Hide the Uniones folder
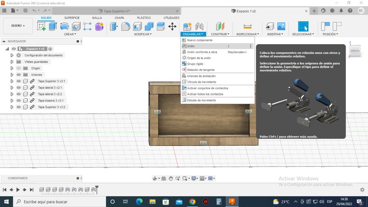Image resolution: width=368 pixels, height=207 pixels. point(19,75)
